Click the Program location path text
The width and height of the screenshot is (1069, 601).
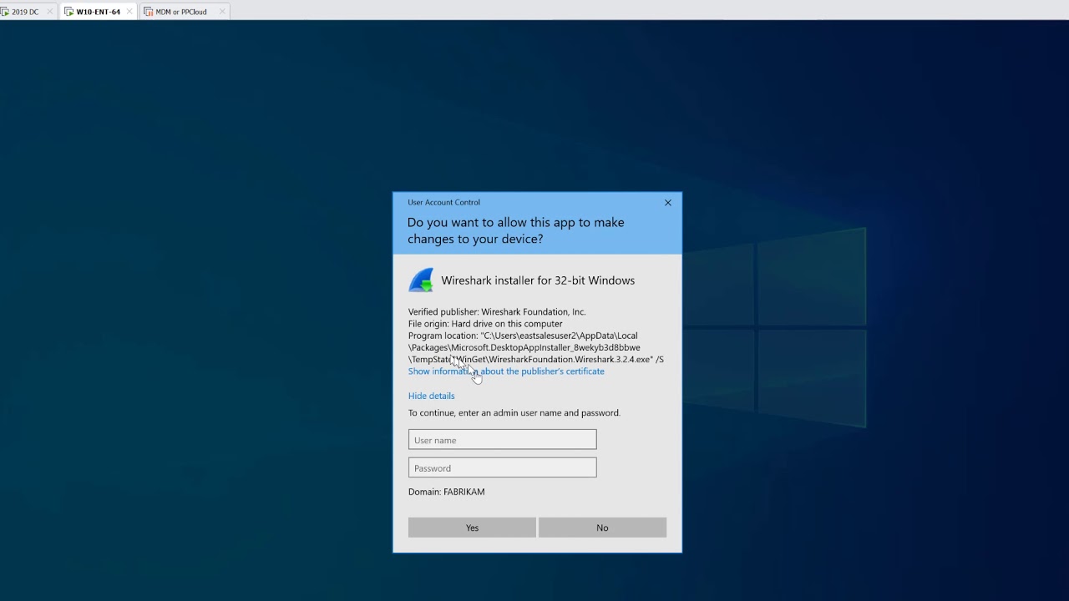click(536, 347)
